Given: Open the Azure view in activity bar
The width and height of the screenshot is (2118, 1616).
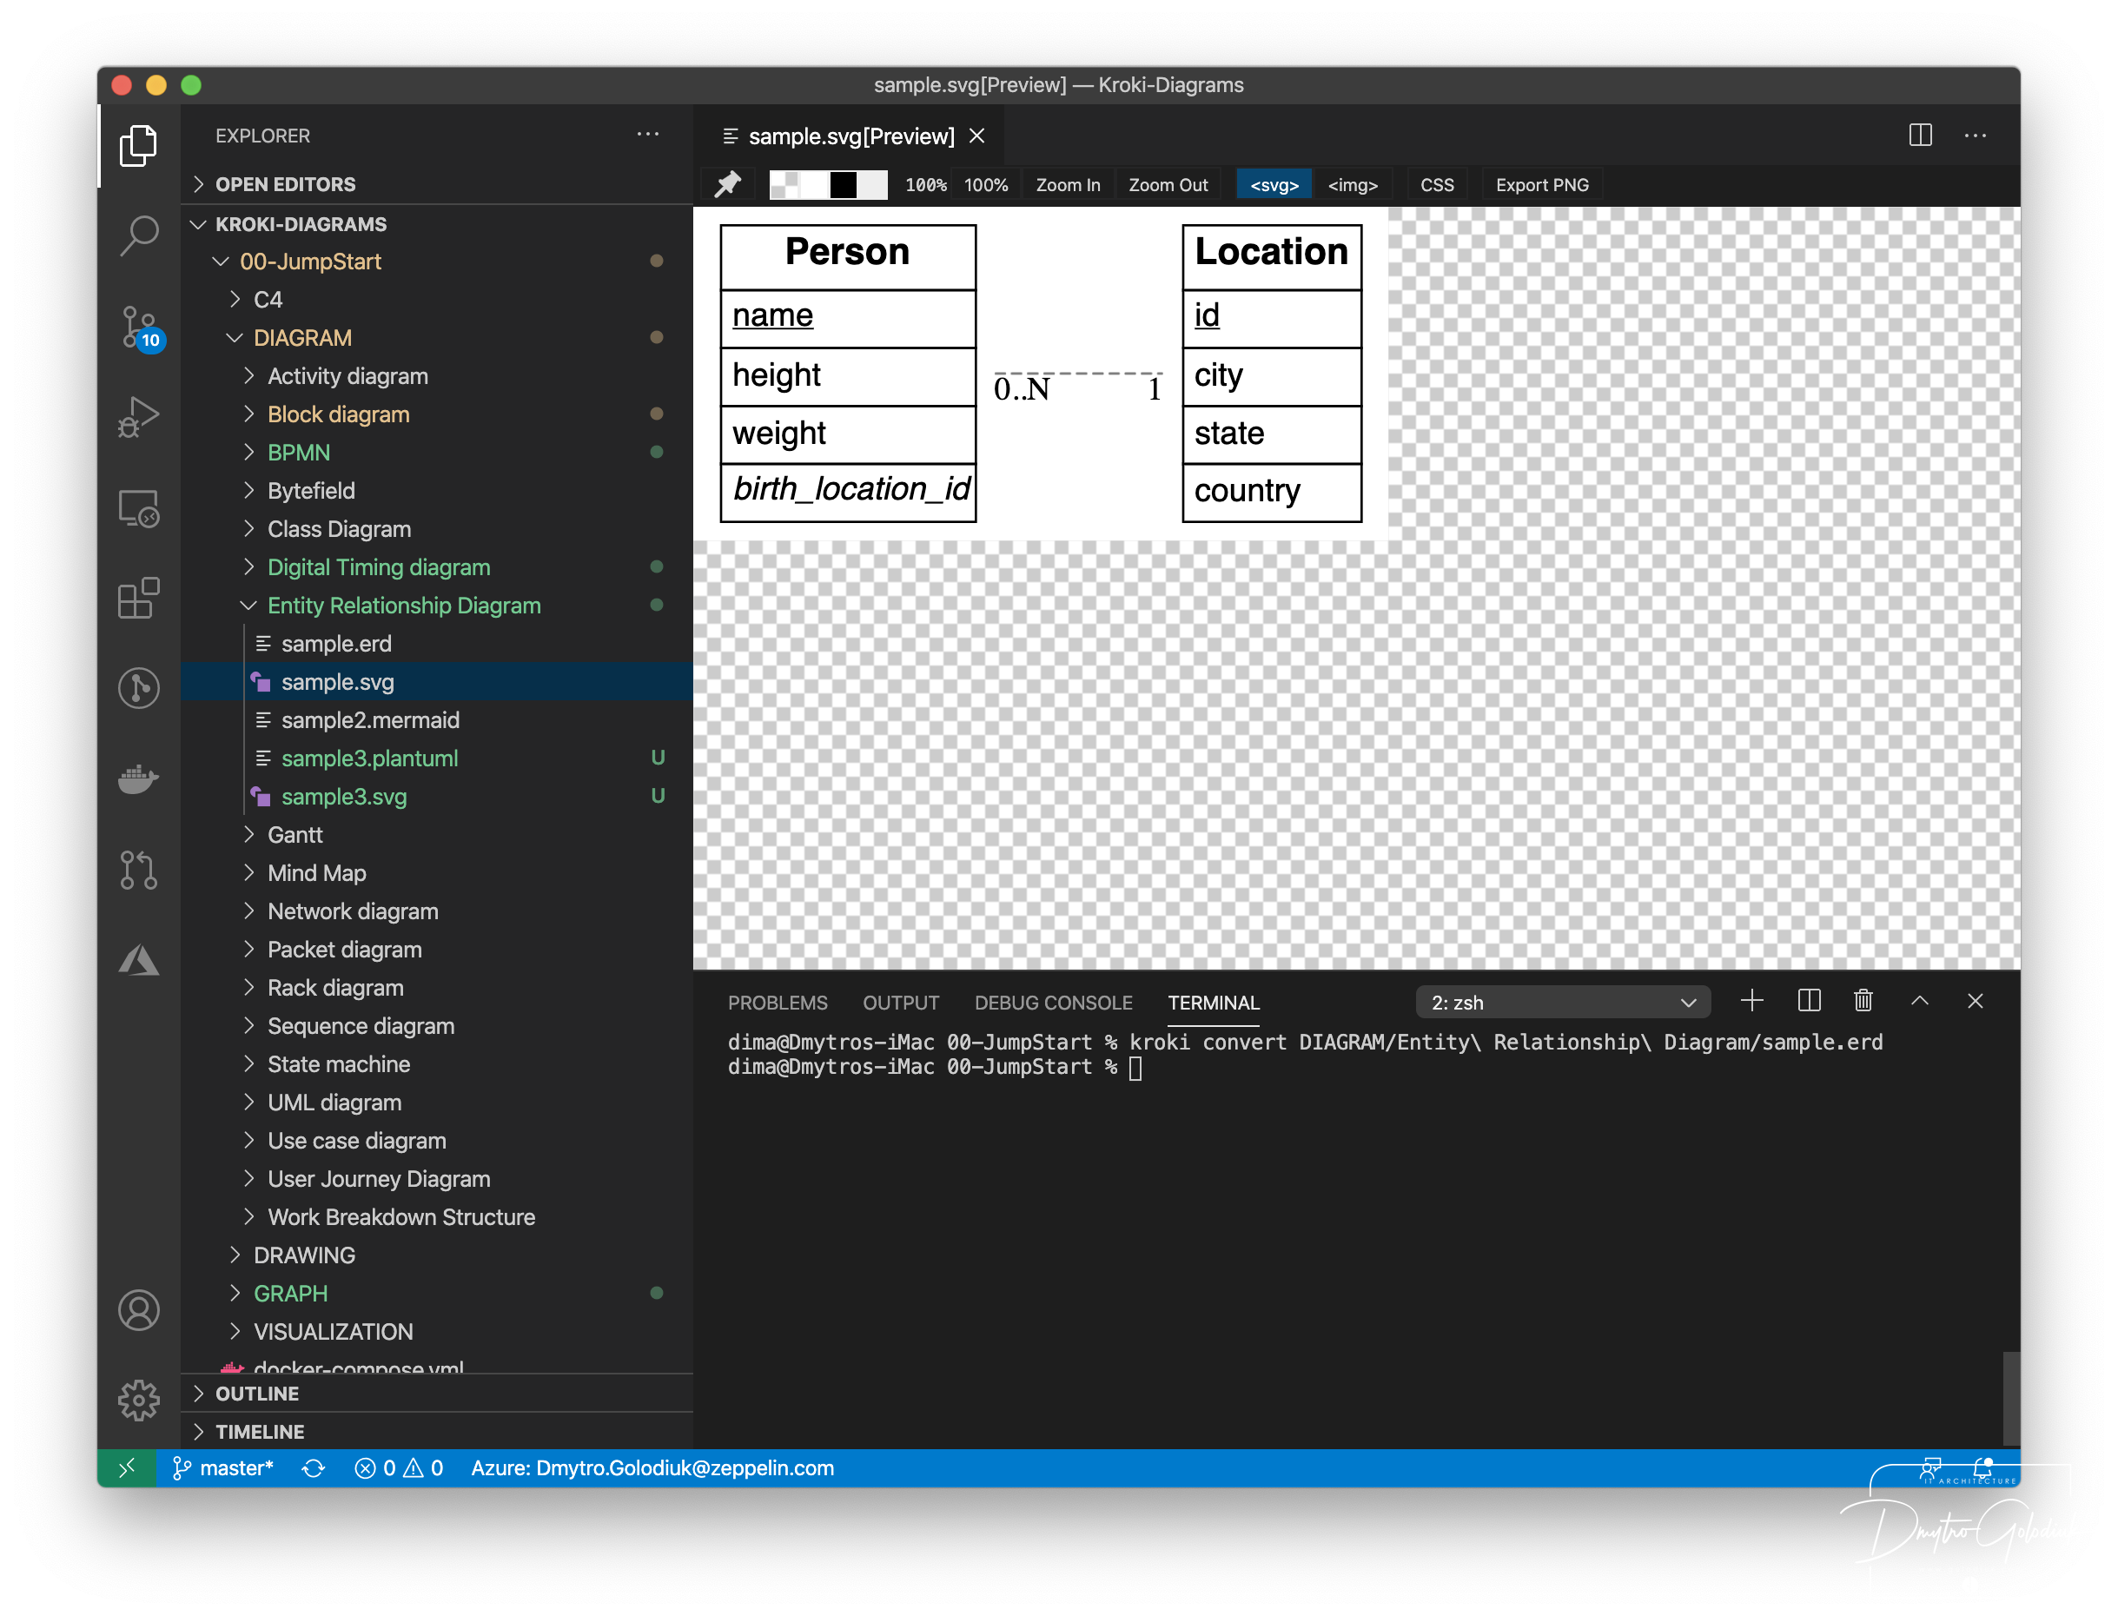Looking at the screenshot, I should pyautogui.click(x=138, y=959).
